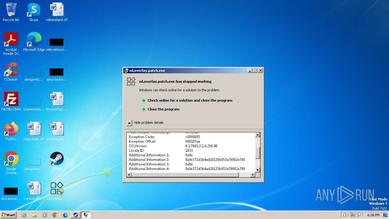Open Windows Media Player taskbar icon

[45, 215]
